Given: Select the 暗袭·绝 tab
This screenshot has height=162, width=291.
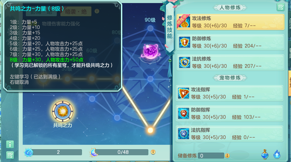Looking at the screenshot, I should [76, 11].
